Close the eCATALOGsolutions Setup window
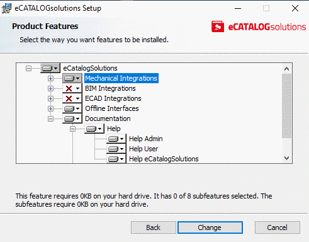Image resolution: width=309 pixels, height=242 pixels. click(295, 8)
